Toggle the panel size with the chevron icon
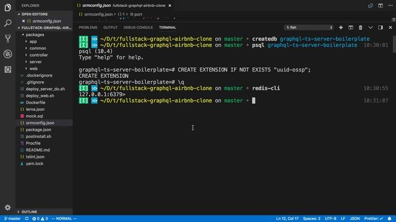 pyautogui.click(x=370, y=27)
